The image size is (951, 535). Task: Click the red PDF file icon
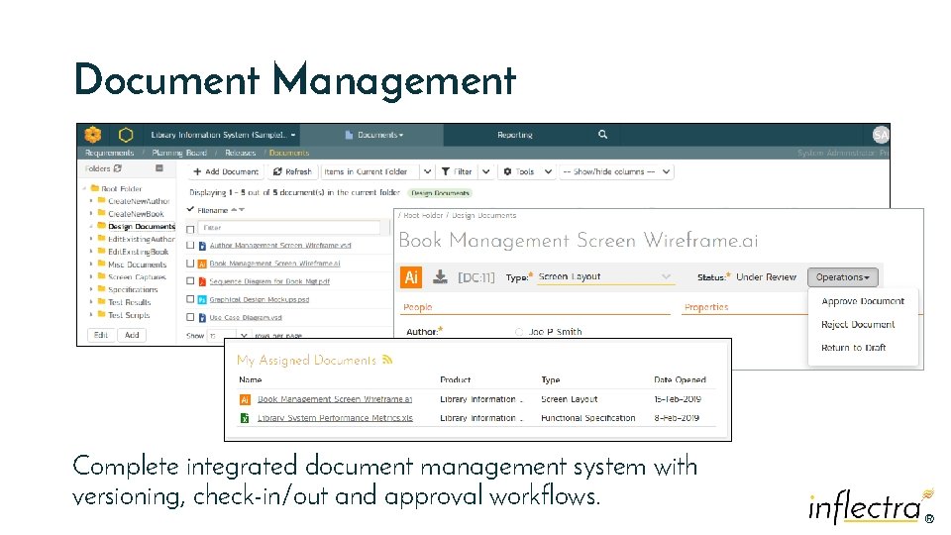point(202,281)
